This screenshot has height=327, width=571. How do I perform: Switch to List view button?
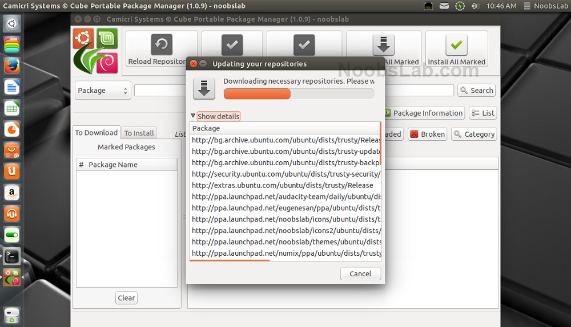483,113
